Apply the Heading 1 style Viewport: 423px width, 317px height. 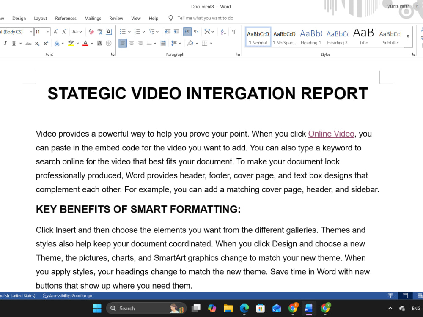pos(311,37)
